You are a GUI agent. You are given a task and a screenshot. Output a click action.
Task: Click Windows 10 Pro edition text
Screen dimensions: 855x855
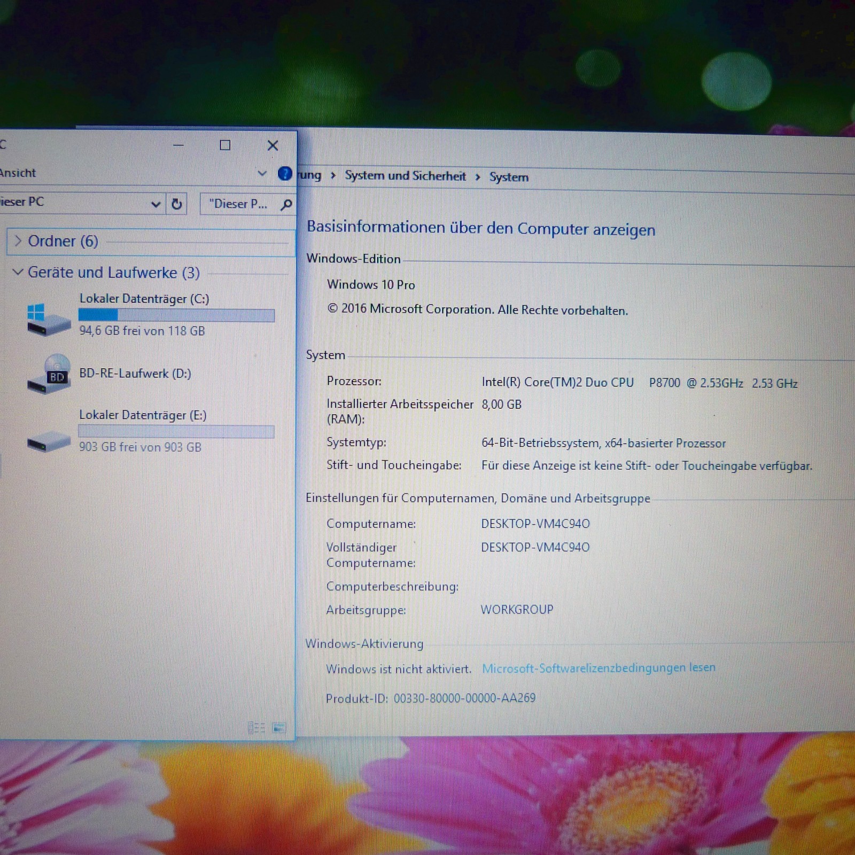371,284
